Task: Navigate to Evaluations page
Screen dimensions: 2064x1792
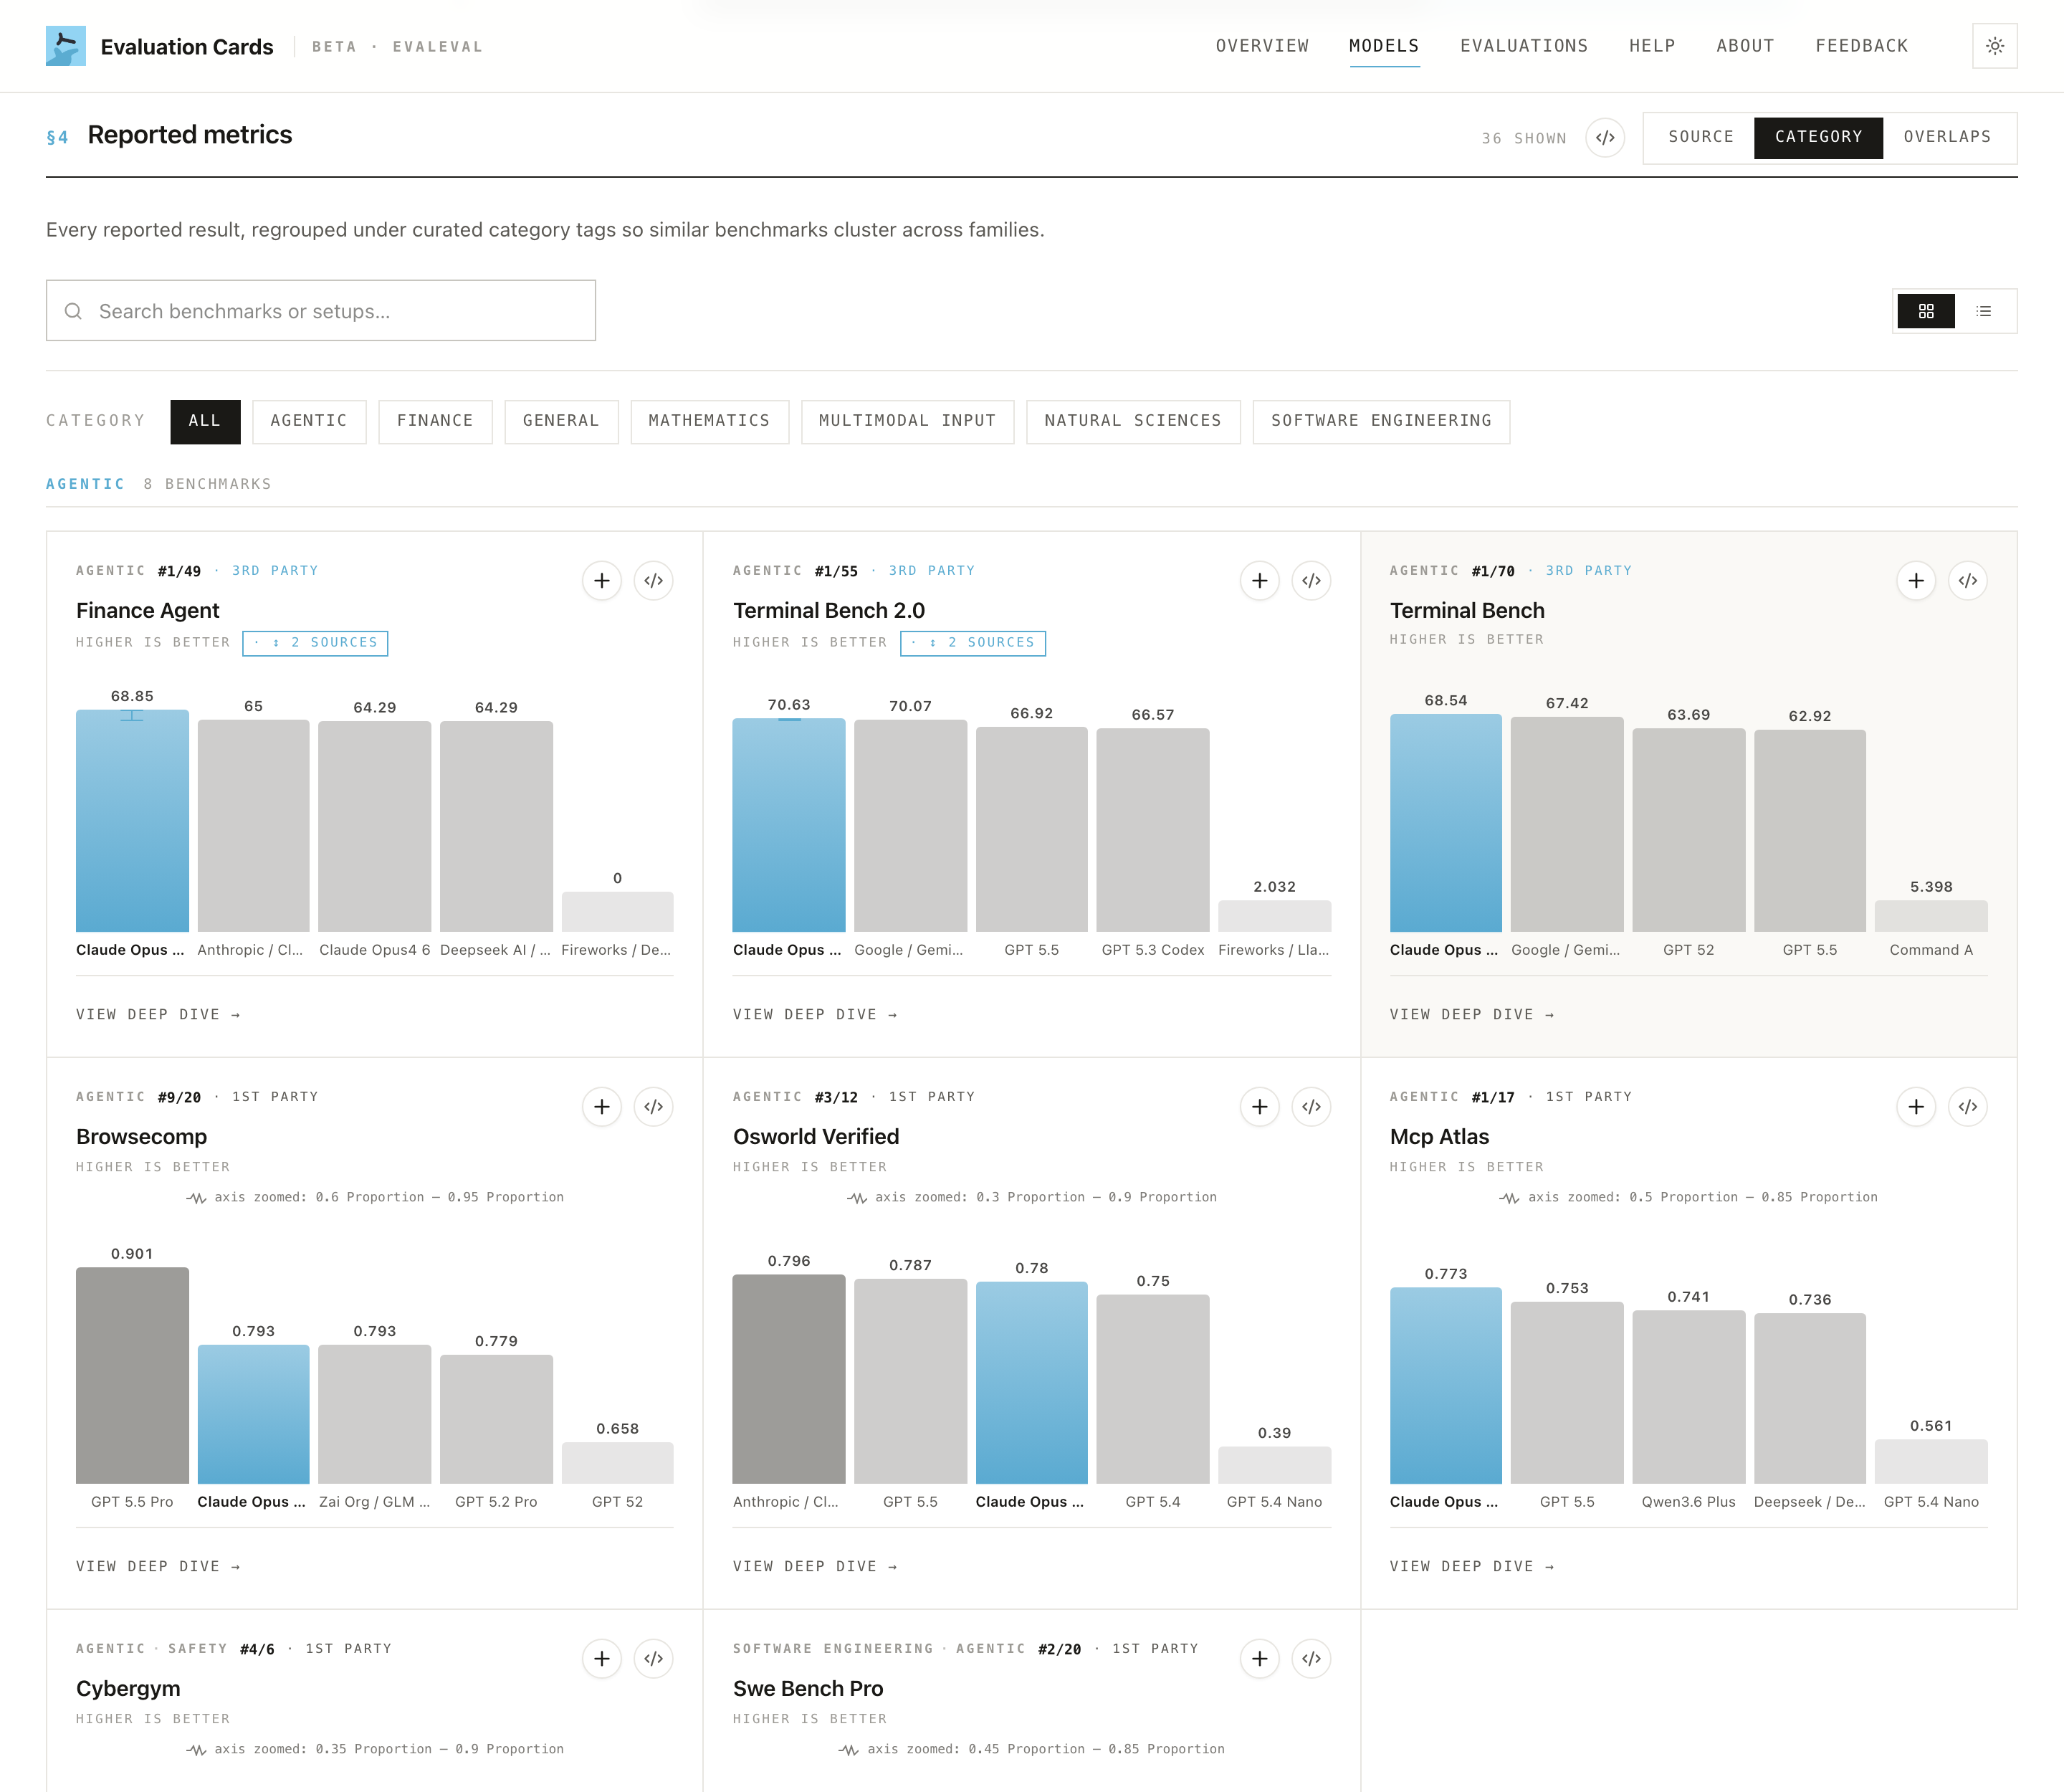Action: point(1524,46)
